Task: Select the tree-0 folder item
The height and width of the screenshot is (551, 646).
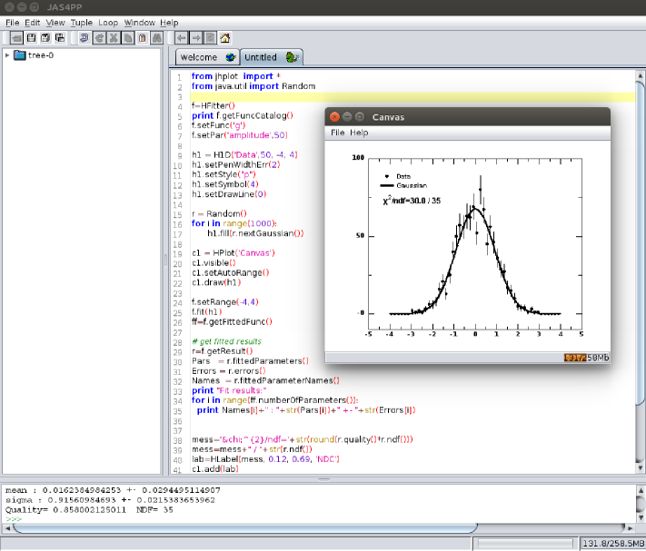Action: click(x=40, y=55)
